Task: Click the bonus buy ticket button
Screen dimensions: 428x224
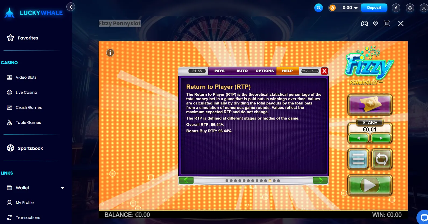Action: (x=370, y=104)
